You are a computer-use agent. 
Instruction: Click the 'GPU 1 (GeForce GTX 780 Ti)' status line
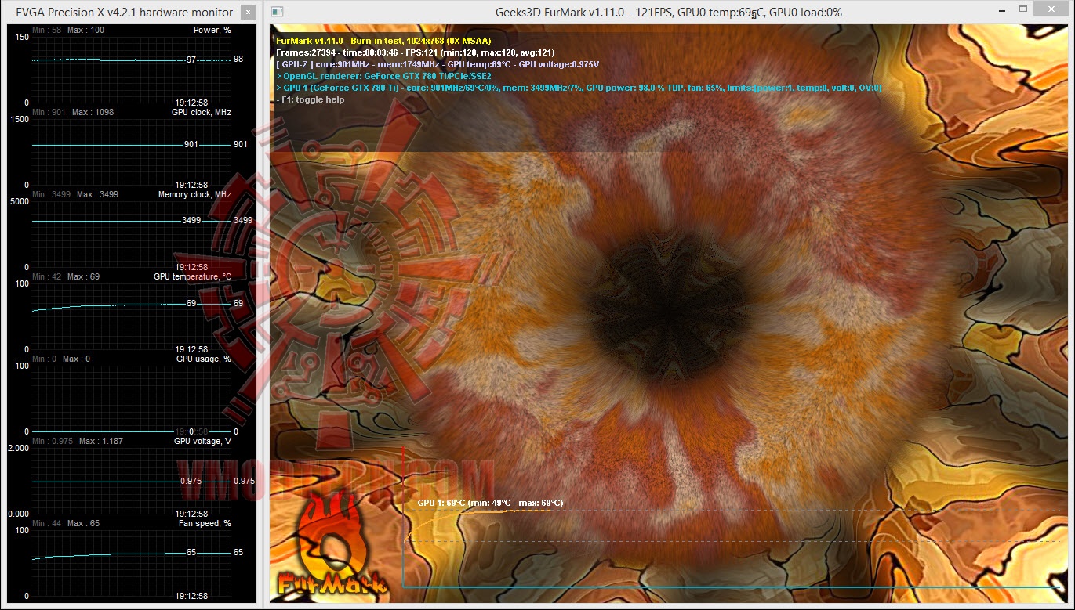pos(579,88)
